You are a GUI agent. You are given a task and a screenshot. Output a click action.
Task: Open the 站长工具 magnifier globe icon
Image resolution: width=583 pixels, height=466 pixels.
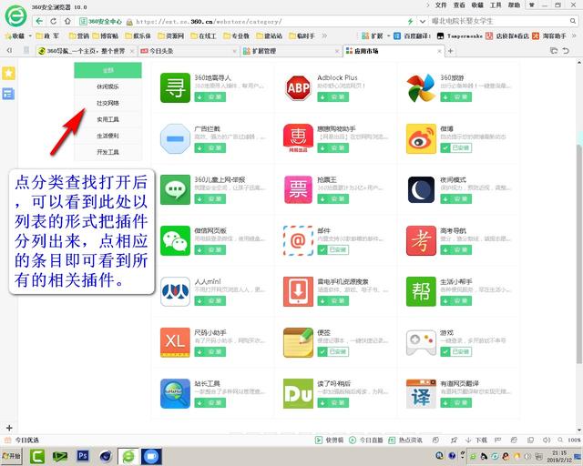pos(175,393)
